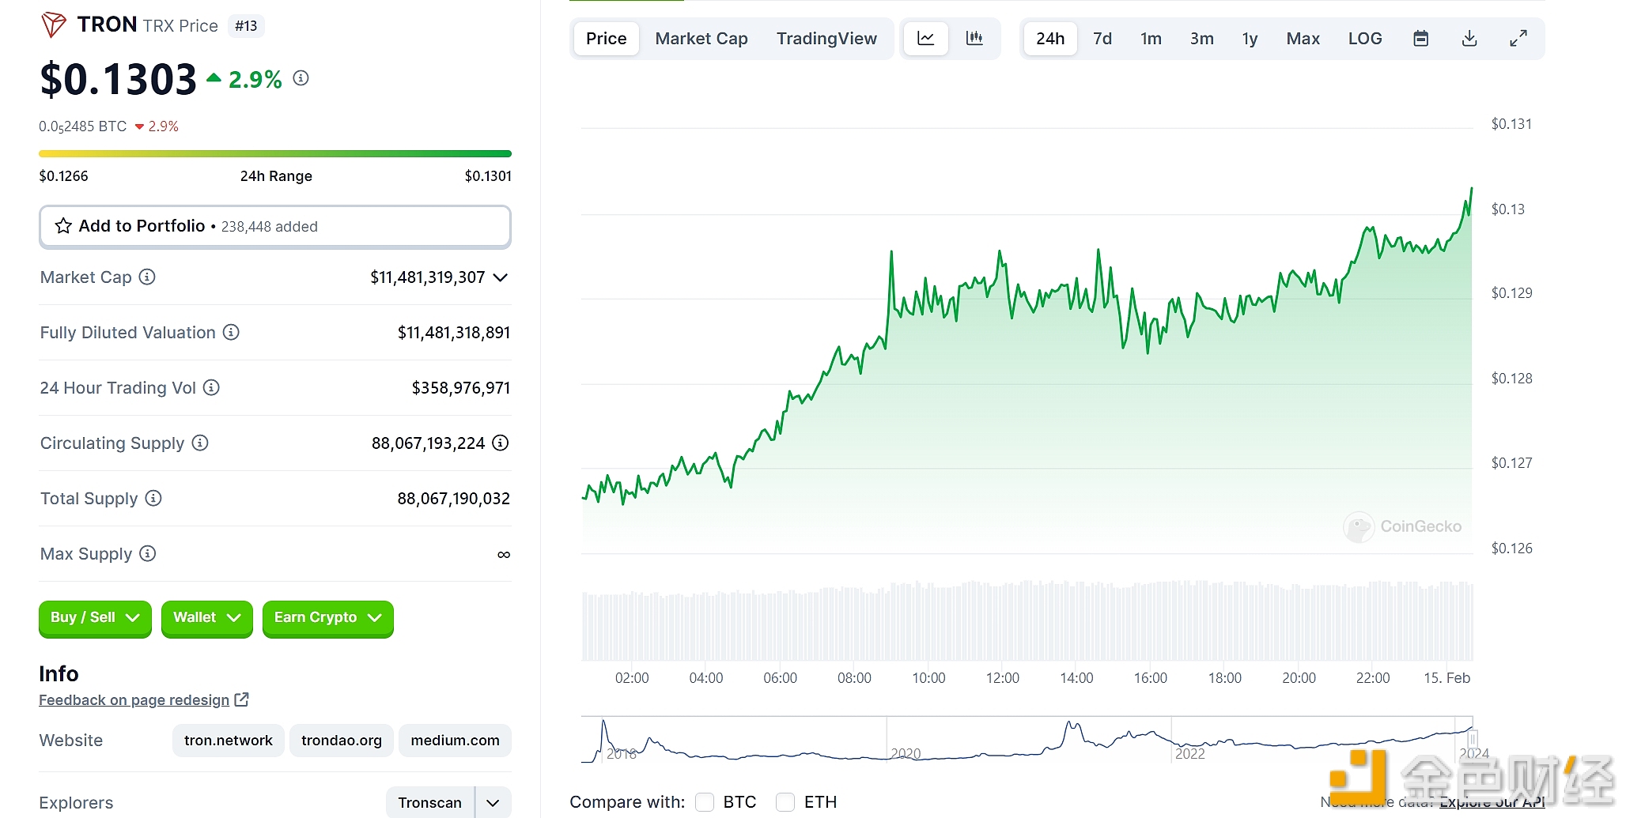Toggle ETH comparison checkbox
The image size is (1626, 818).
[x=785, y=802]
